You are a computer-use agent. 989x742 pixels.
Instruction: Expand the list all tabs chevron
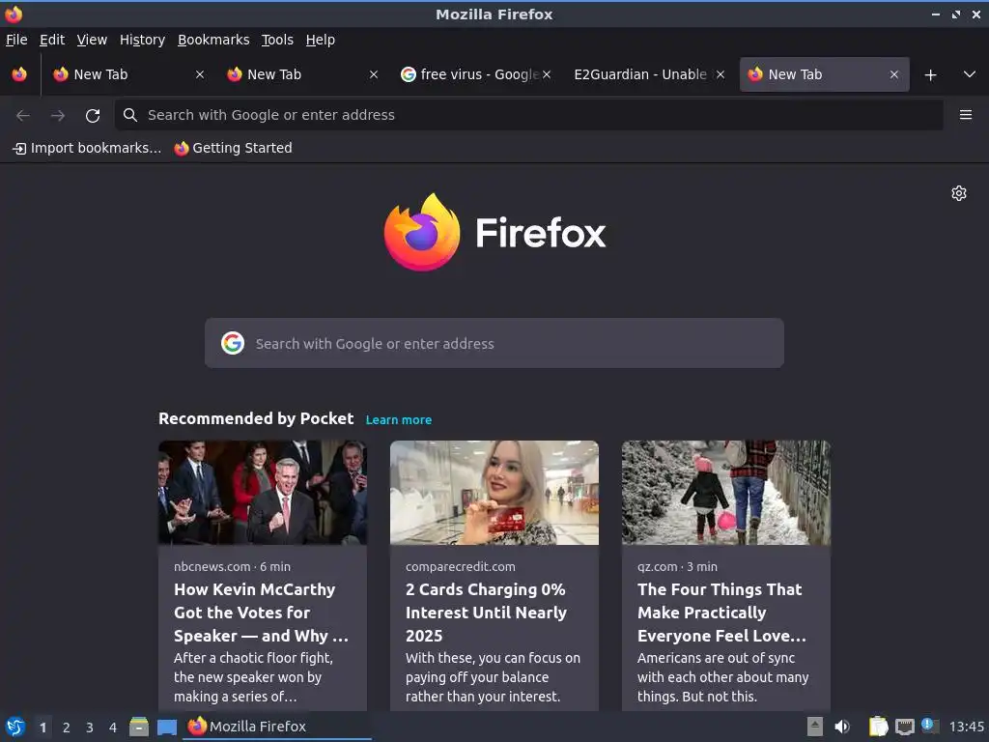[x=970, y=74]
